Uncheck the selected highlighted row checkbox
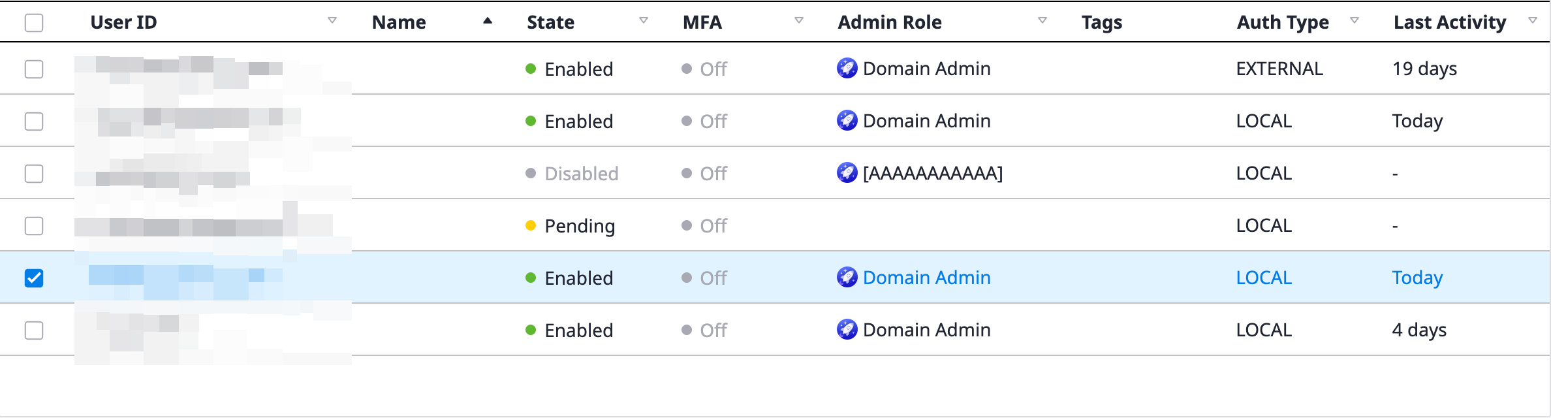 coord(34,278)
